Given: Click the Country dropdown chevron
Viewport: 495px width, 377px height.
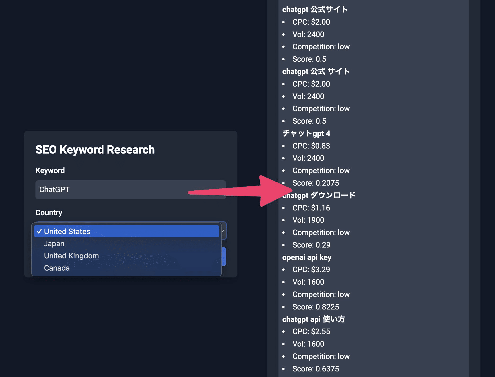Looking at the screenshot, I should point(223,231).
